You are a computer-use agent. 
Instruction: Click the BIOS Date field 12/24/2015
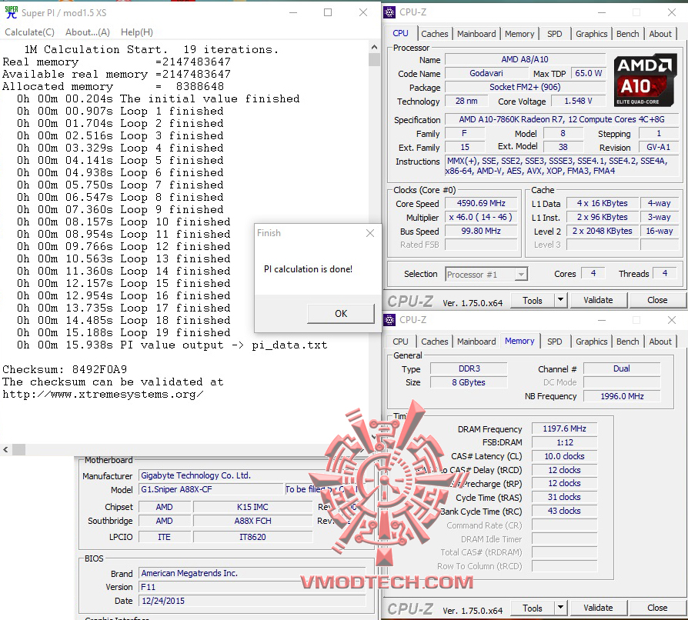(252, 601)
